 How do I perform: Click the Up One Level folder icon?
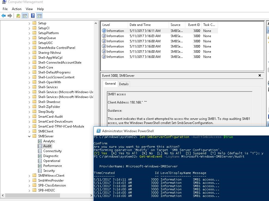[18, 16]
